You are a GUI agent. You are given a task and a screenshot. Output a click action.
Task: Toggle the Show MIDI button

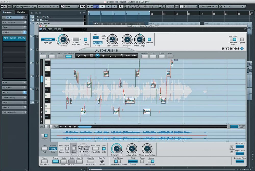click(x=104, y=149)
